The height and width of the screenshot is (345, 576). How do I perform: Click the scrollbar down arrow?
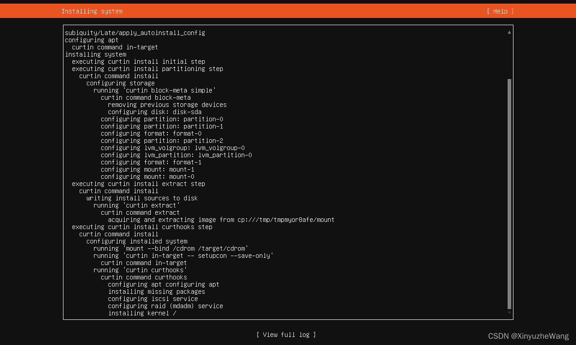(x=509, y=313)
